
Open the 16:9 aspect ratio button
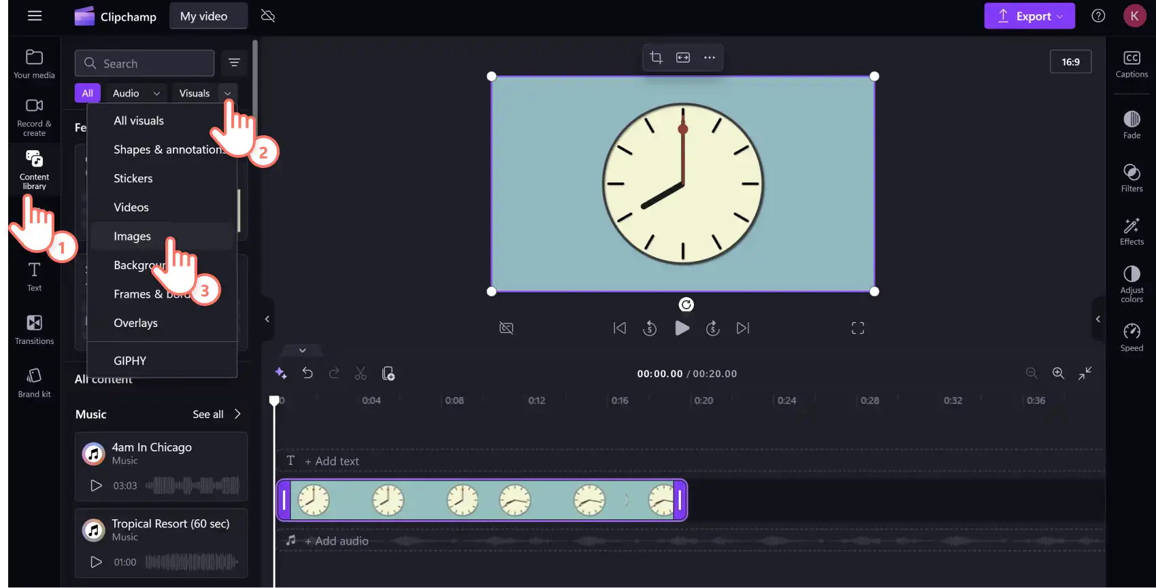pyautogui.click(x=1070, y=62)
